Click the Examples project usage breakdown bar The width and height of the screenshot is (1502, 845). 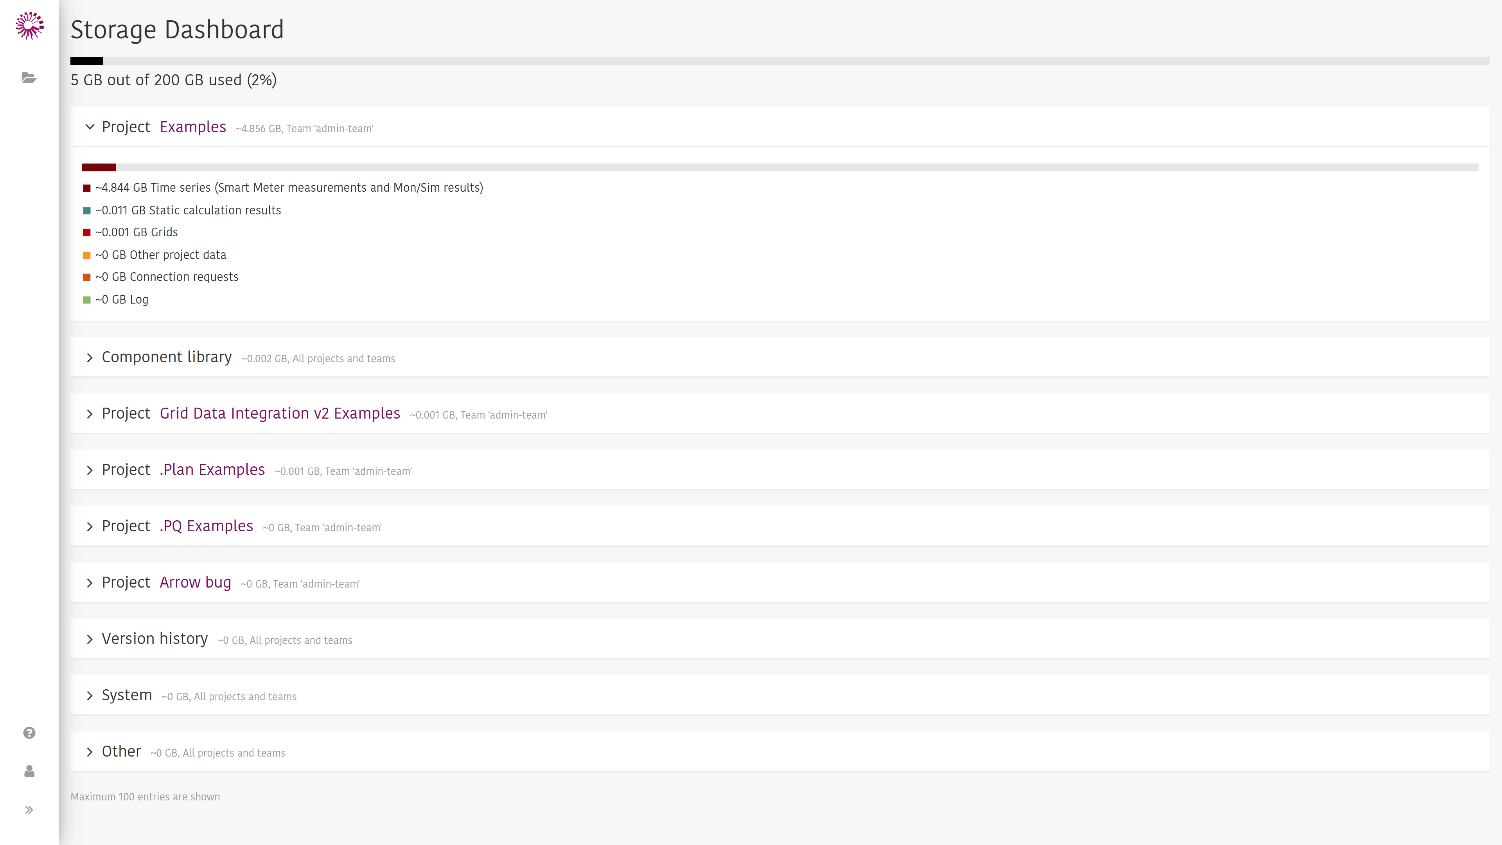pos(780,167)
